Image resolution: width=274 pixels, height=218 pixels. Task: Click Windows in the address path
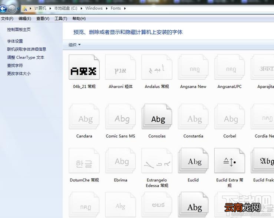pyautogui.click(x=94, y=8)
